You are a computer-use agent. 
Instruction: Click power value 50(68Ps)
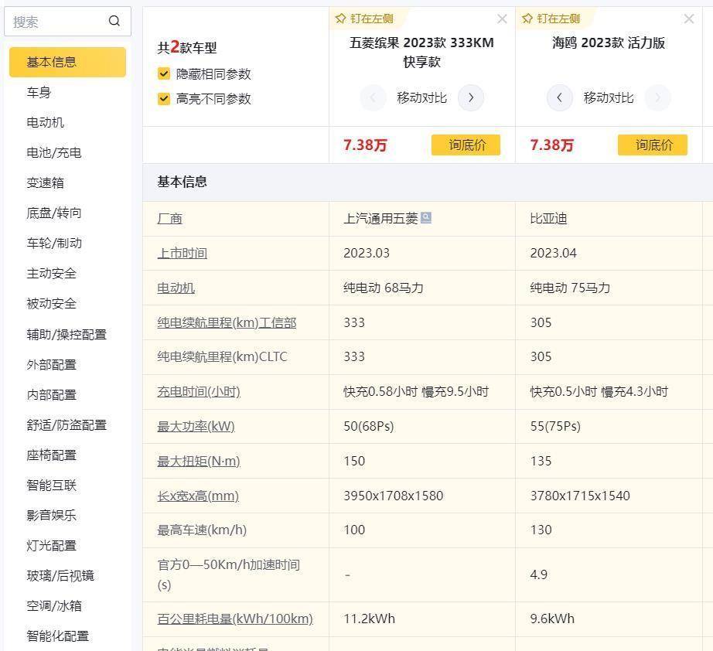(369, 427)
